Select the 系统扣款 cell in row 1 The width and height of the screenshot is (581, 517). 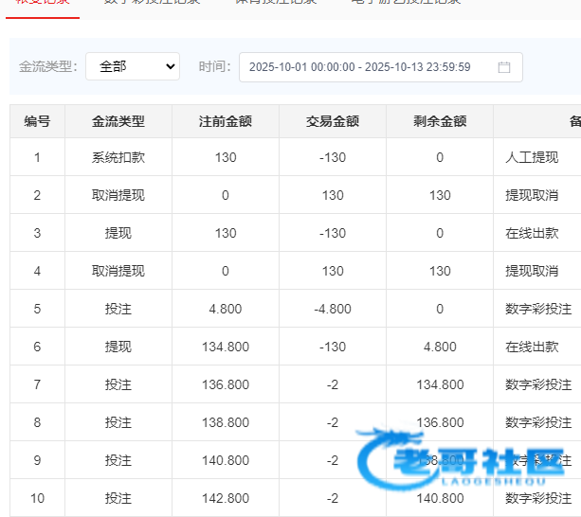coord(118,157)
